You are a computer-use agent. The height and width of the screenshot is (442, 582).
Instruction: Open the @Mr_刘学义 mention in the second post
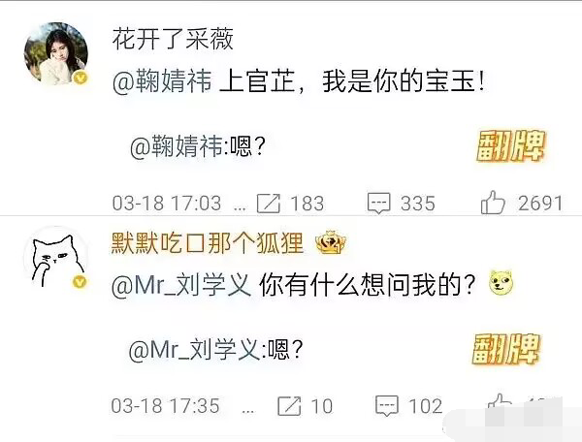(181, 285)
